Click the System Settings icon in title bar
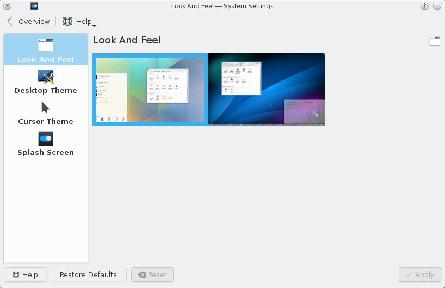 point(34,6)
